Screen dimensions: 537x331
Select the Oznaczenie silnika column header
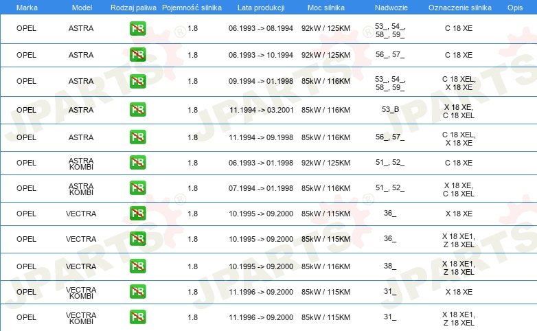[459, 8]
